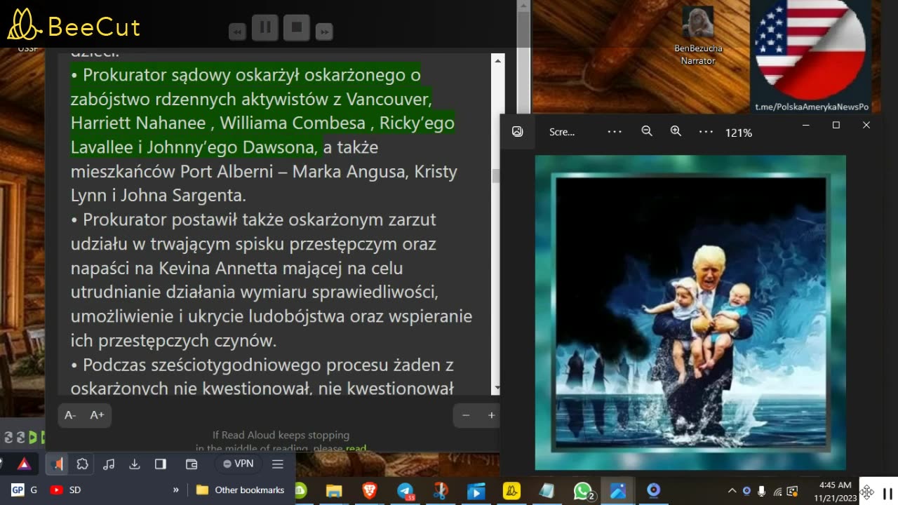898x505 pixels.
Task: Rewind to previous paragraph in Read Aloud
Action: tap(237, 32)
